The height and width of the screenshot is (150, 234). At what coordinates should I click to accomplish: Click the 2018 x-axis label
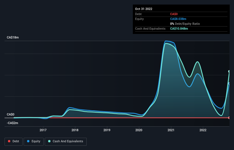[75, 130]
